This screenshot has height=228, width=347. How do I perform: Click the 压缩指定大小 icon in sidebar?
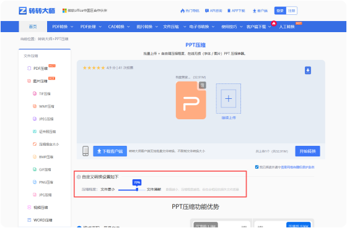click(x=35, y=144)
